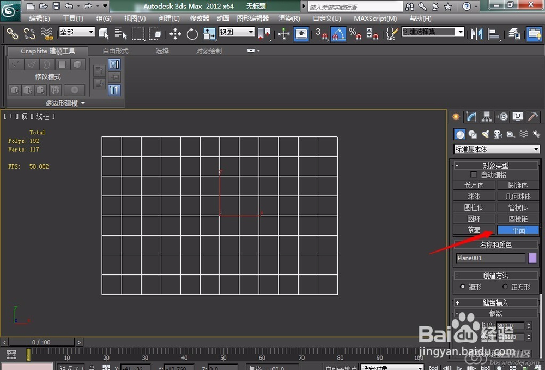Open the MAXScript(M) menu
Image resolution: width=545 pixels, height=370 pixels.
(376, 19)
